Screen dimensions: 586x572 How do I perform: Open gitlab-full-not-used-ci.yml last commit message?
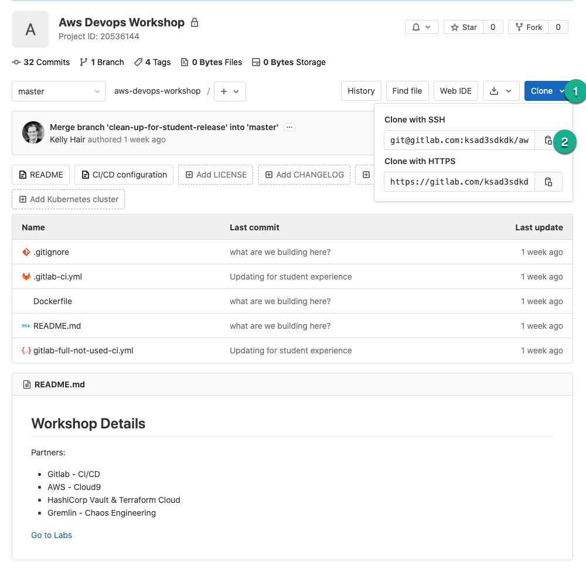pos(291,350)
